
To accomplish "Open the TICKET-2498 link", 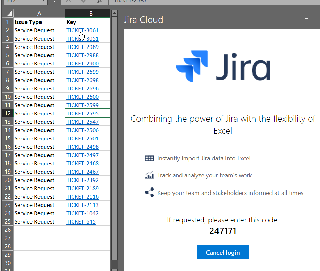I will (x=82, y=147).
